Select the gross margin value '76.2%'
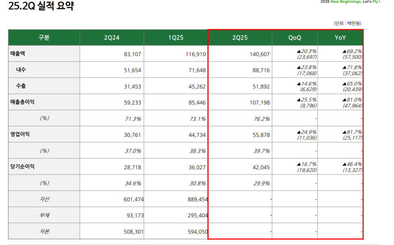Image resolution: width=394 pixels, height=245 pixels. point(261,119)
